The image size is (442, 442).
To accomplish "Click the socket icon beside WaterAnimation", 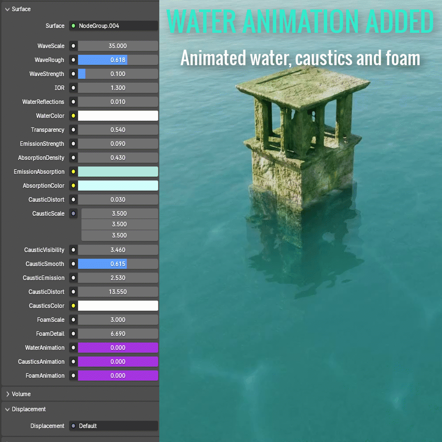I will pos(73,347).
